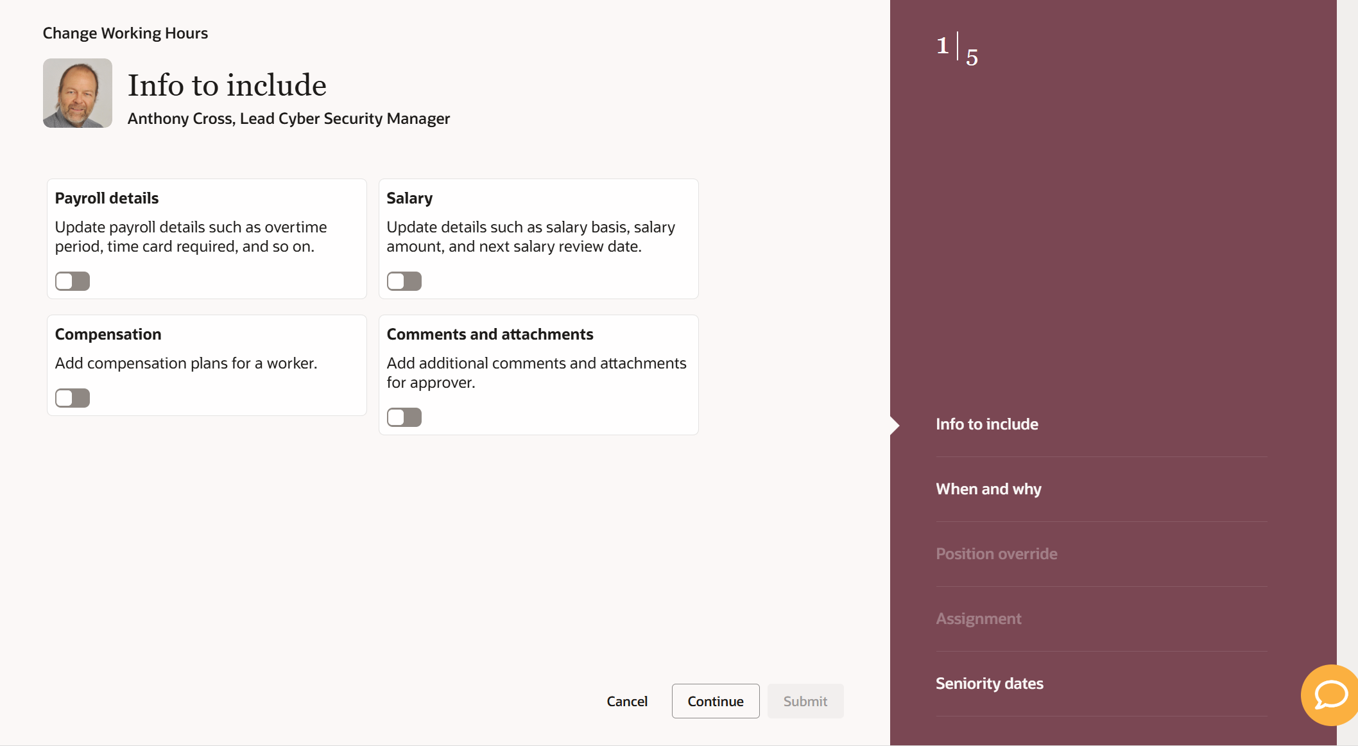
Task: Click the Compensation card heading
Action: tap(108, 334)
